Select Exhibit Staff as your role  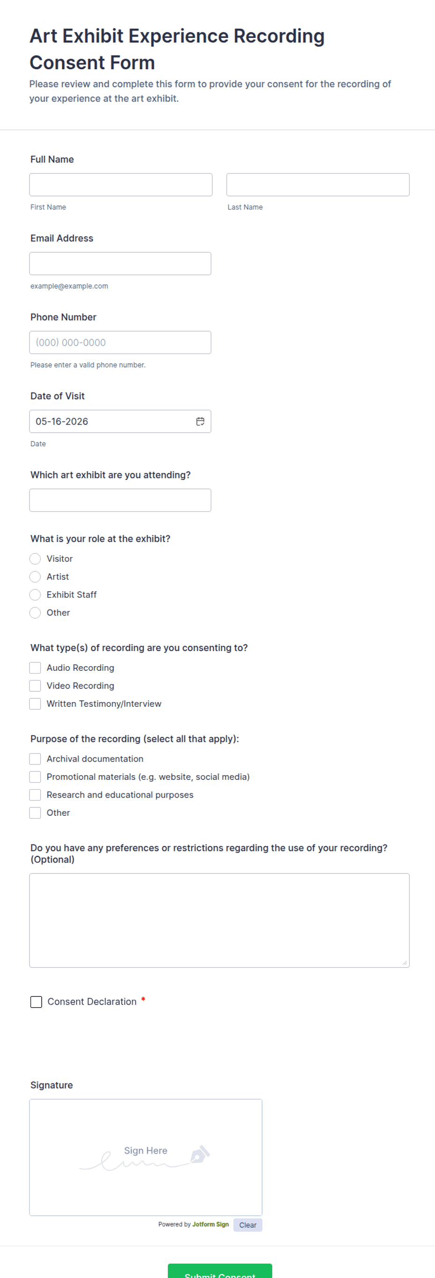point(35,595)
